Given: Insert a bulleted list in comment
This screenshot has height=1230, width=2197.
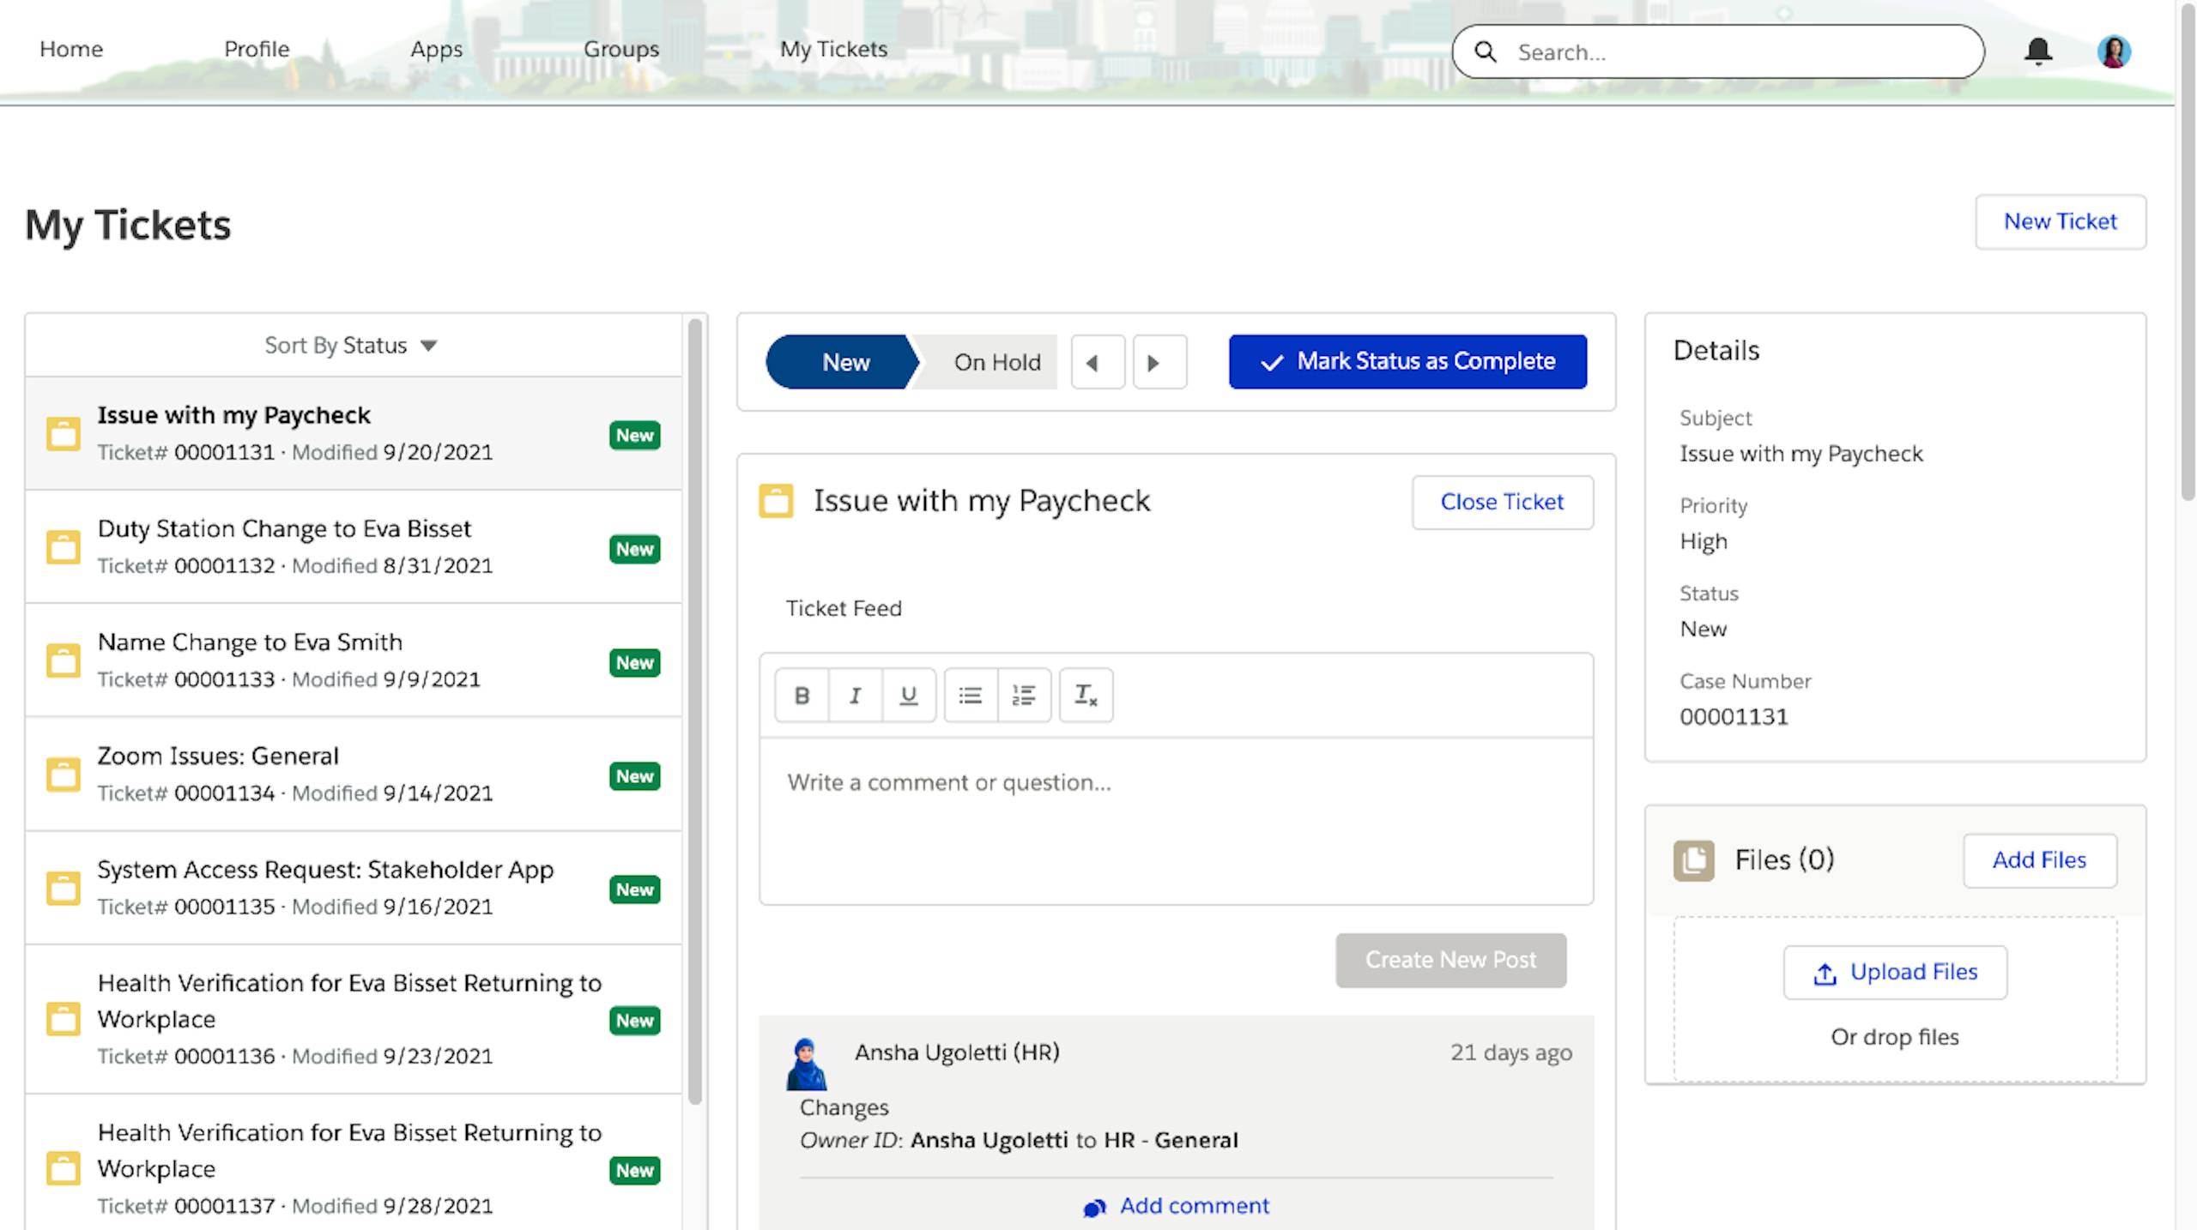Looking at the screenshot, I should pos(971,695).
